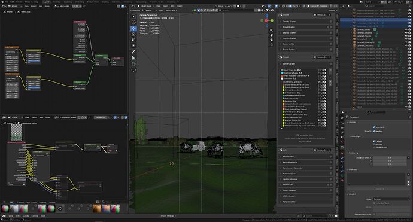Click the Geo-Scatter logo beside Tweak panel
Screen dimensions: 413x222
point(281,57)
